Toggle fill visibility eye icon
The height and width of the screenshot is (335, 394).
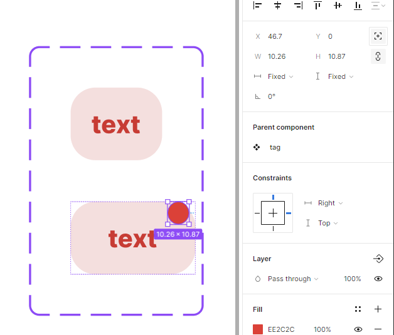click(x=358, y=329)
